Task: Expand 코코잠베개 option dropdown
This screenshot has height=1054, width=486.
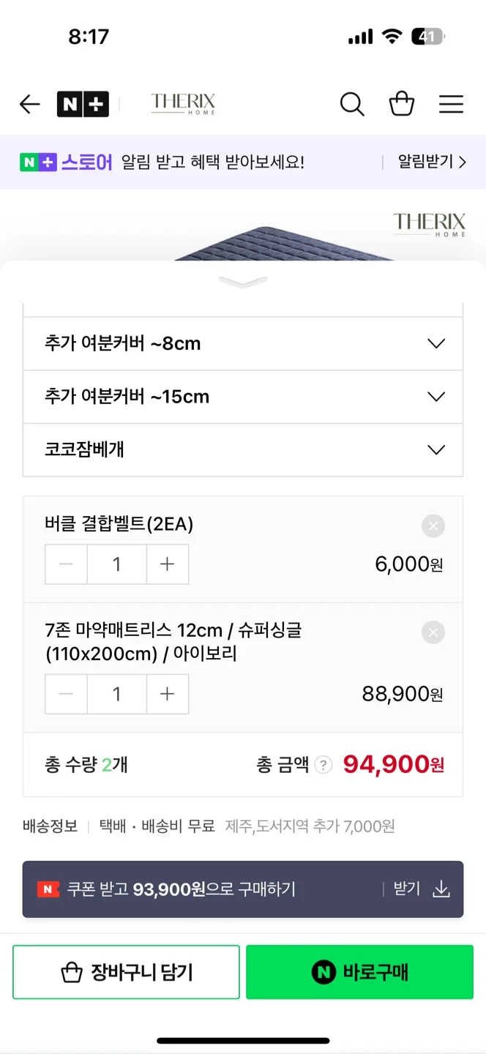Action: coord(243,449)
